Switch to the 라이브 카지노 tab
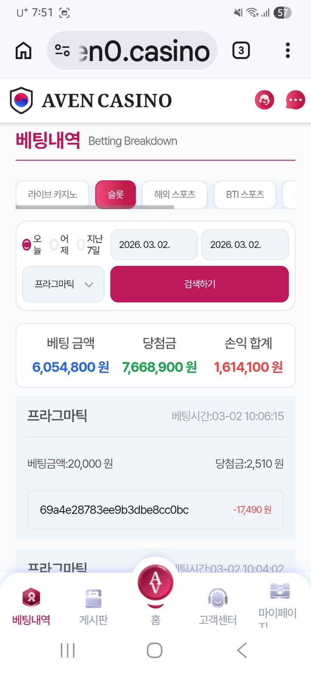Image resolution: width=311 pixels, height=674 pixels. [x=52, y=194]
